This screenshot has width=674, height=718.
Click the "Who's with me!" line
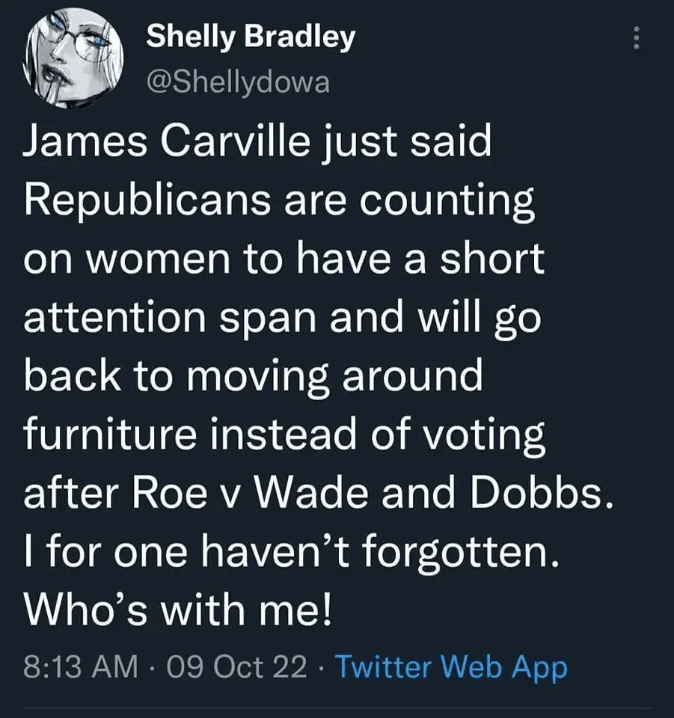(x=176, y=611)
